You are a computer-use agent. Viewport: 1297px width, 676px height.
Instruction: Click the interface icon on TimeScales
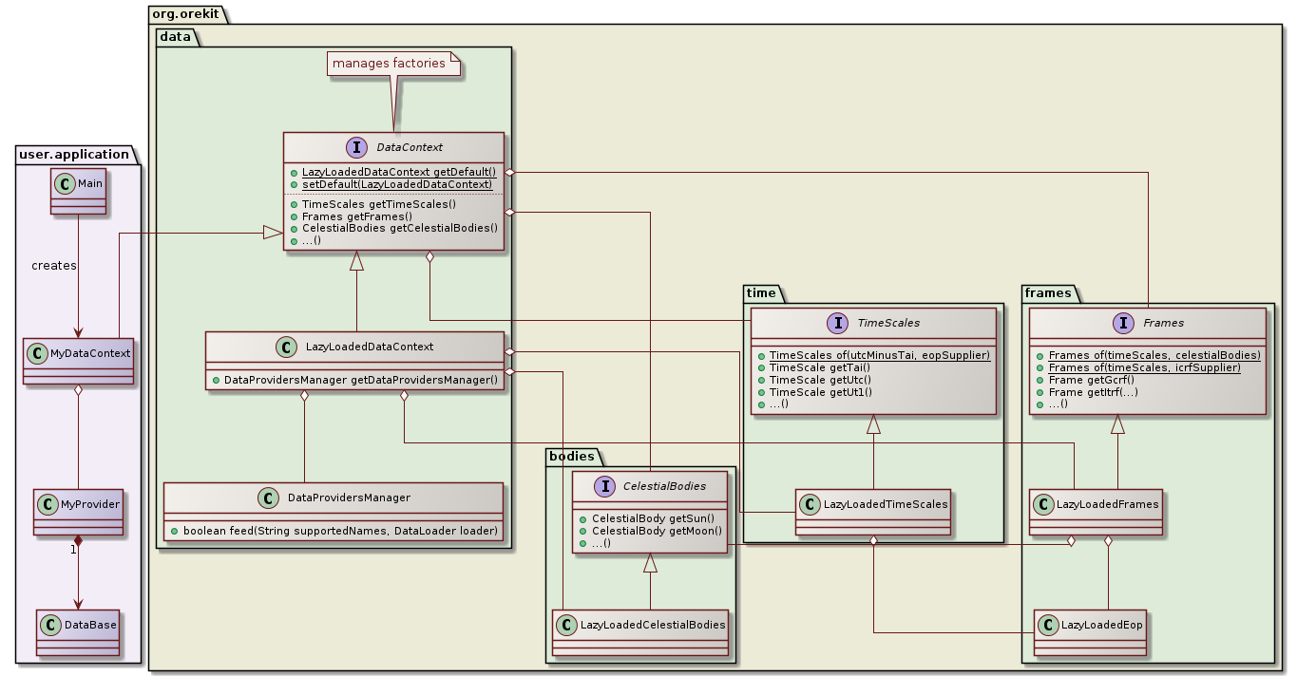837,323
